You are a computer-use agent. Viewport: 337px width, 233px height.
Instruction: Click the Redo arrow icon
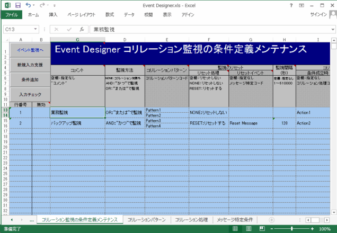[x=42, y=5]
